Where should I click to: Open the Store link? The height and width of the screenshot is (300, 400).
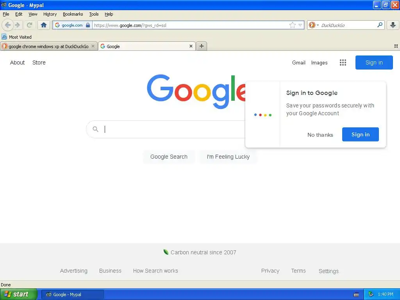tap(39, 62)
